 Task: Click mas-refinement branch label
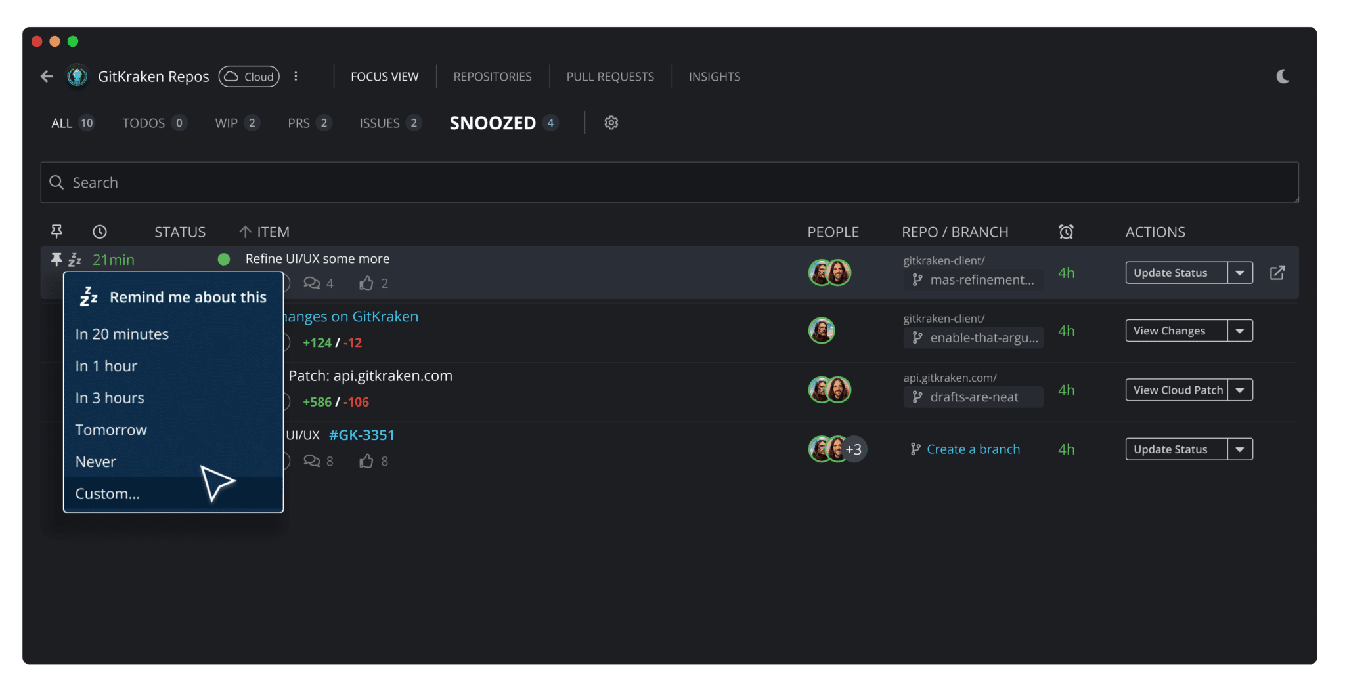click(x=973, y=280)
